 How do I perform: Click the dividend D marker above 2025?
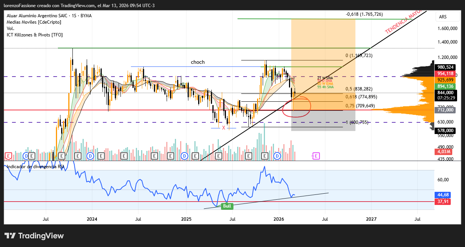(184, 155)
